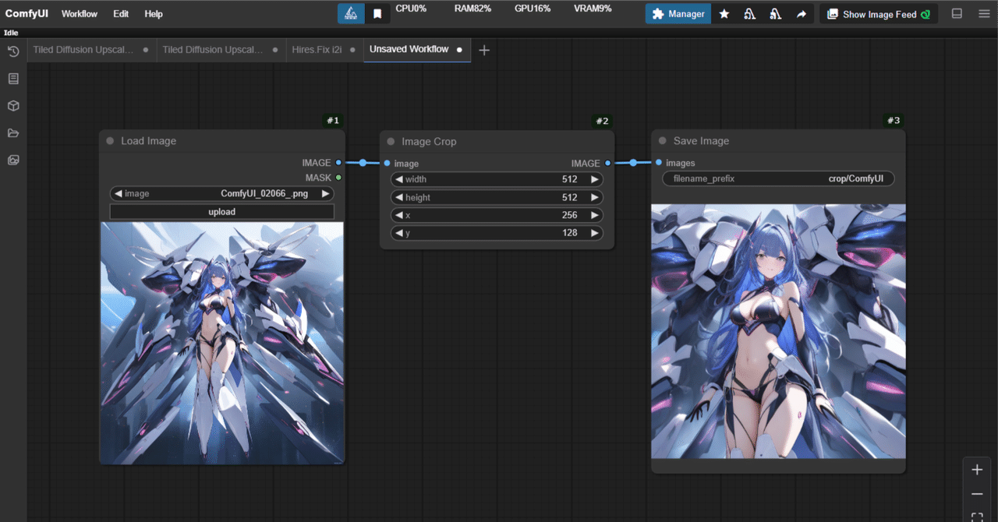998x522 pixels.
Task: Decrease y value with left arrow
Action: pos(398,233)
